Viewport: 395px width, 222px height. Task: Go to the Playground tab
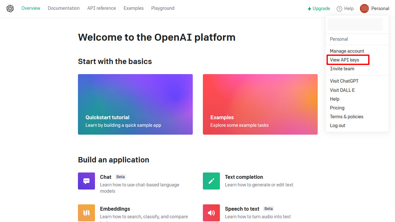point(163,8)
